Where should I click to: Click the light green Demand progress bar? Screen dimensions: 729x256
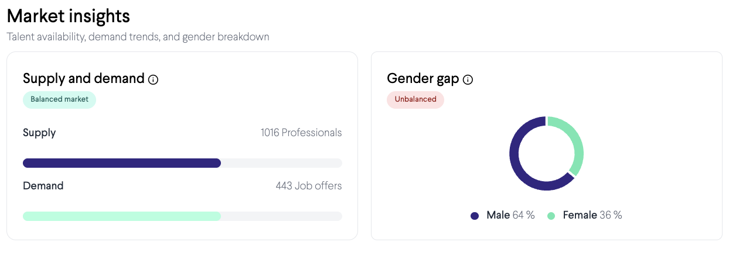[122, 216]
